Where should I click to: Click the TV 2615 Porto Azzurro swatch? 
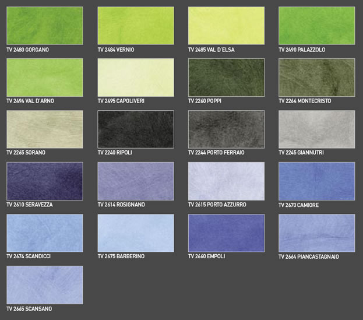click(227, 181)
